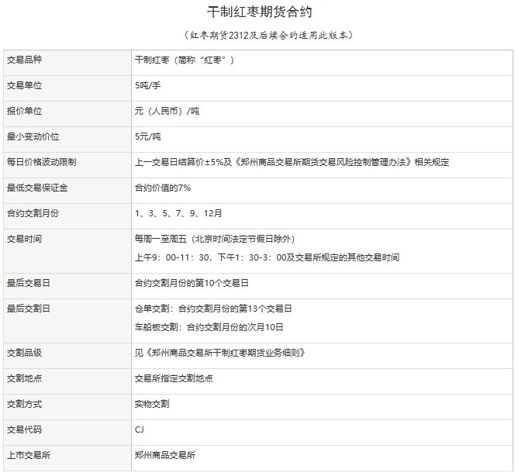Click the 郑州商品交易所 exchange value
The width and height of the screenshot is (518, 476).
click(x=165, y=455)
